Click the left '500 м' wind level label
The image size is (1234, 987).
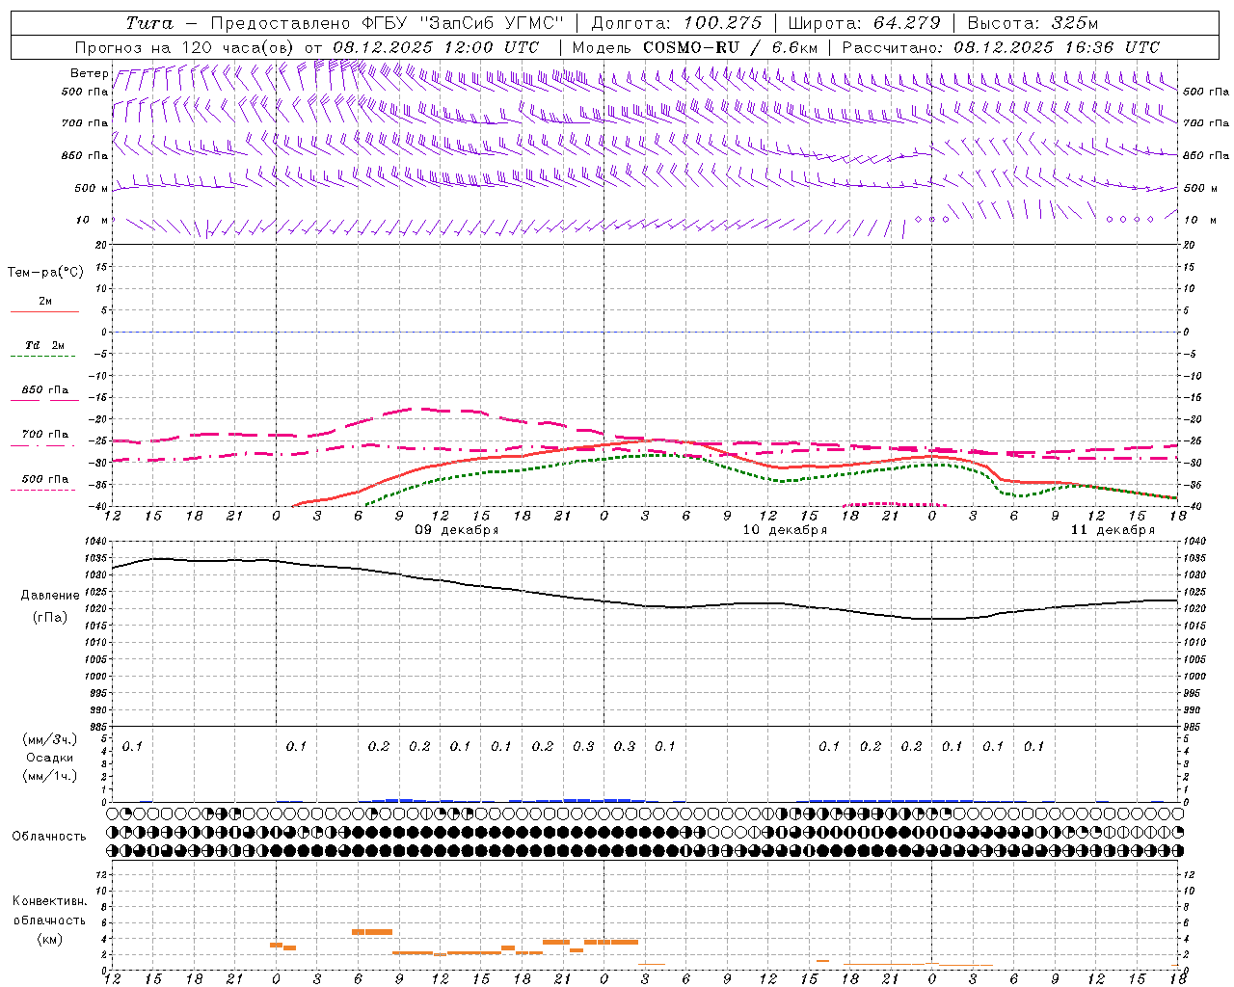pos(92,188)
